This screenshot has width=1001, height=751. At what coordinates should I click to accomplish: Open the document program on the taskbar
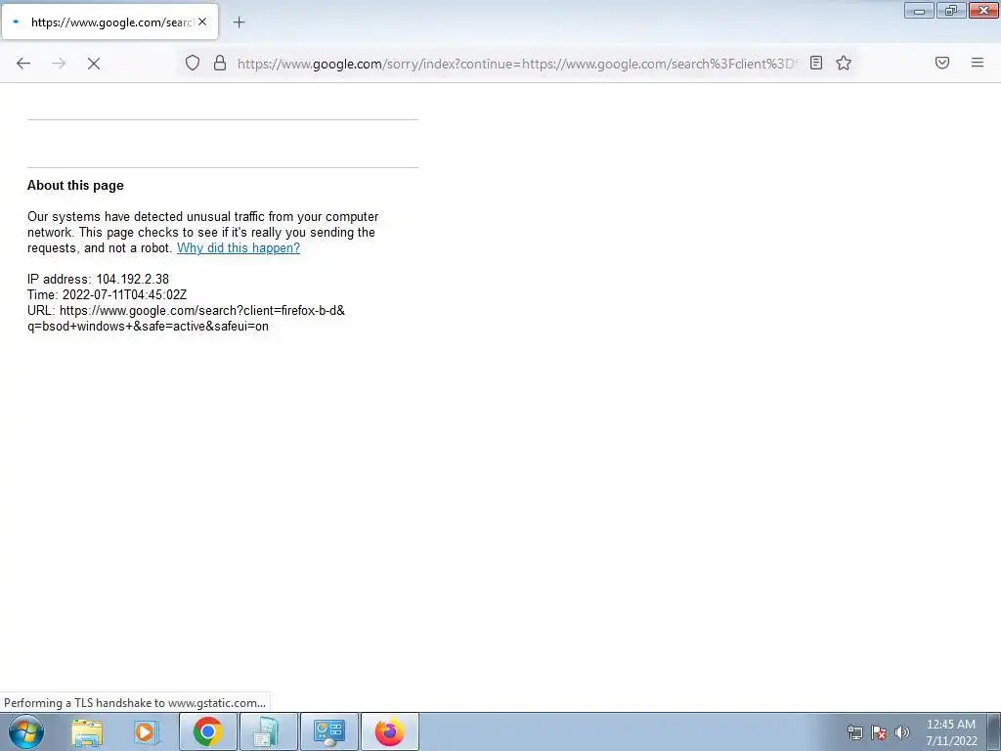(267, 731)
